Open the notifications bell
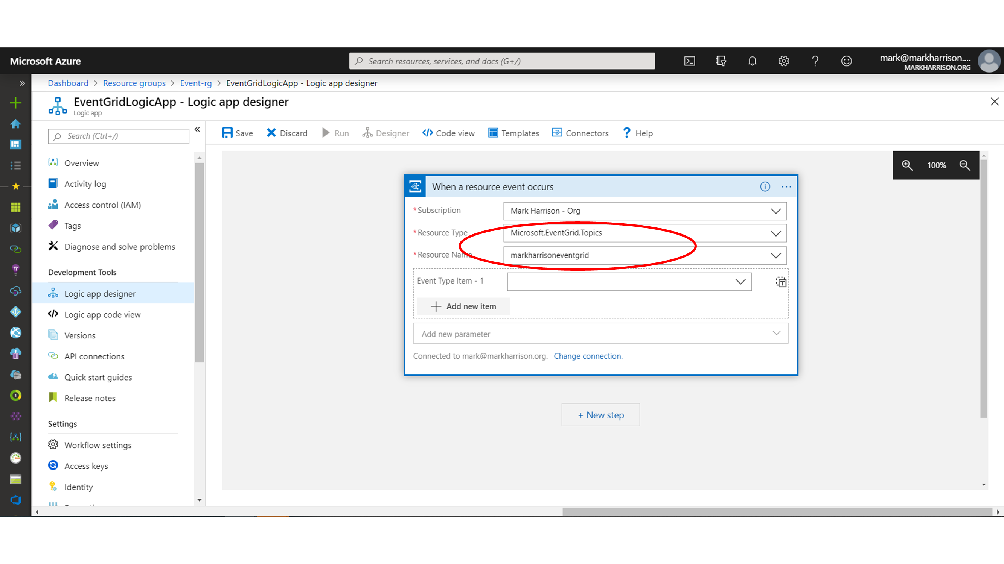The width and height of the screenshot is (1004, 564). point(752,61)
